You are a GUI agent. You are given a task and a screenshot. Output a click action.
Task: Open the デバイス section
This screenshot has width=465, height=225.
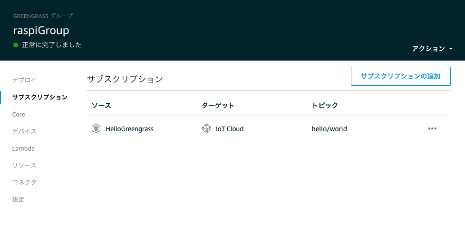pyautogui.click(x=24, y=131)
